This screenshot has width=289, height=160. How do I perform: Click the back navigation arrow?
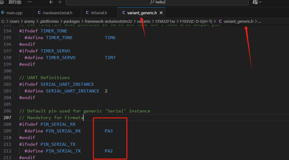coord(51,2)
